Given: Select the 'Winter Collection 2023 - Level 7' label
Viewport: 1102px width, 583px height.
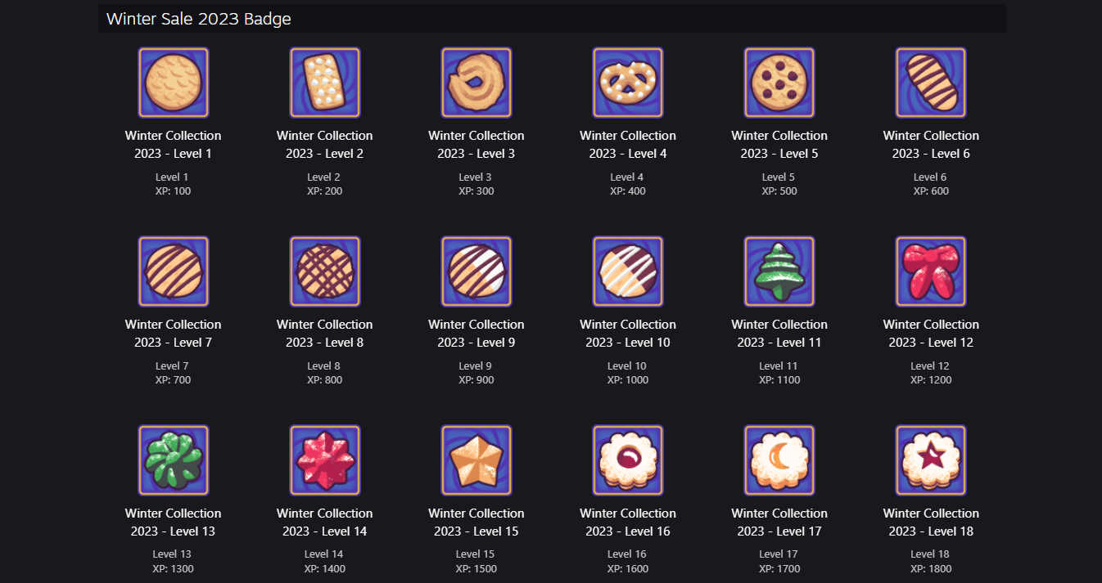Looking at the screenshot, I should [173, 334].
